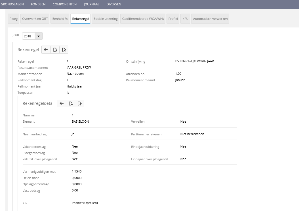This screenshot has width=299, height=211.
Task: Select the Gedifferentieerde WGA/Whk tab
Action: click(143, 19)
